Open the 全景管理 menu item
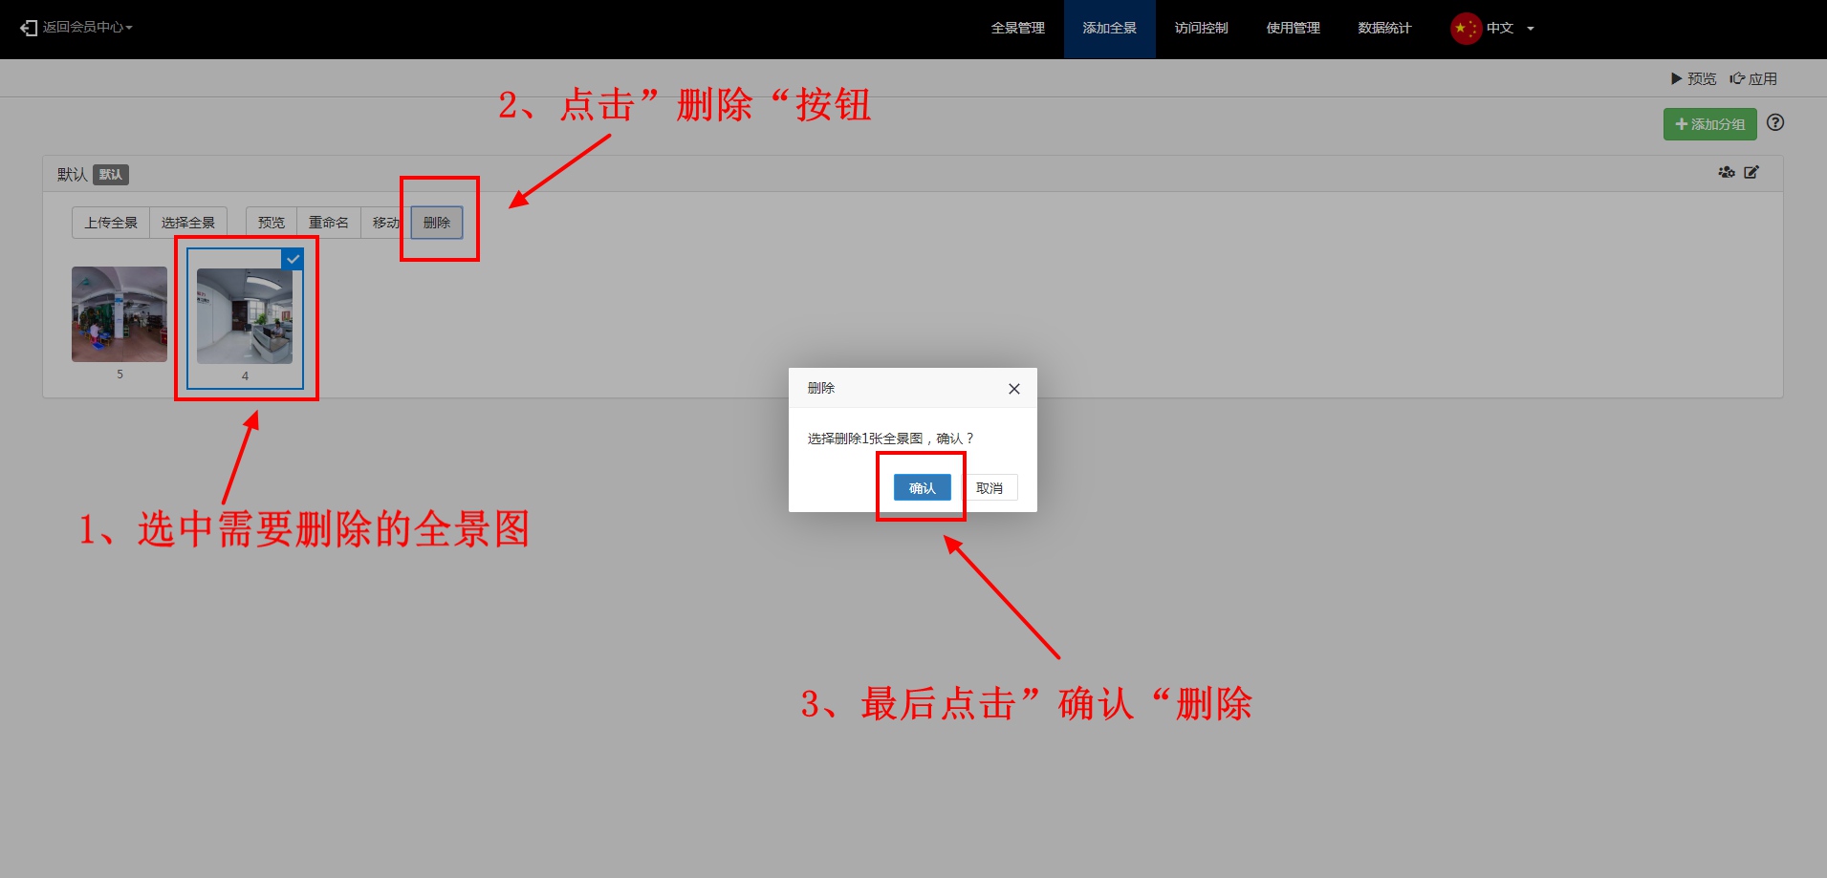 pyautogui.click(x=1017, y=29)
